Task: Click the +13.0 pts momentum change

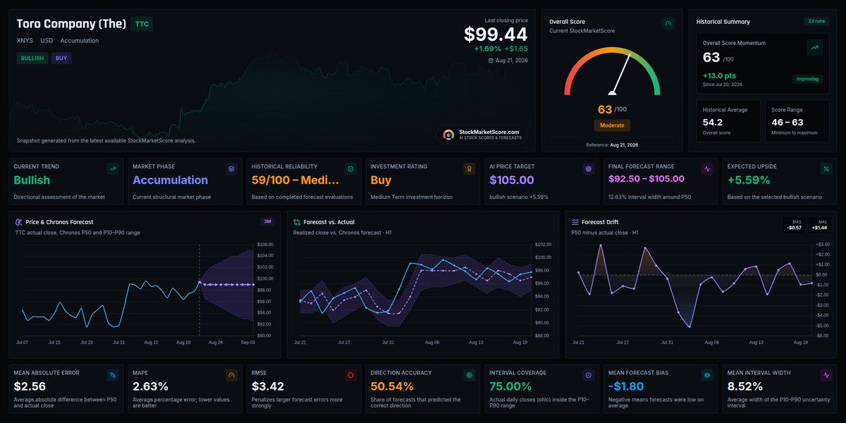Action: click(x=719, y=75)
